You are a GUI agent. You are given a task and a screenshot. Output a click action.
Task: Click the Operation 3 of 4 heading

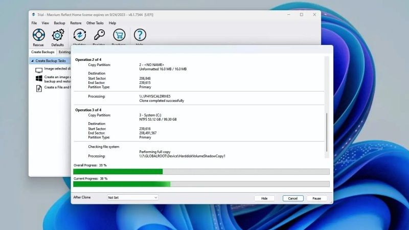88,110
